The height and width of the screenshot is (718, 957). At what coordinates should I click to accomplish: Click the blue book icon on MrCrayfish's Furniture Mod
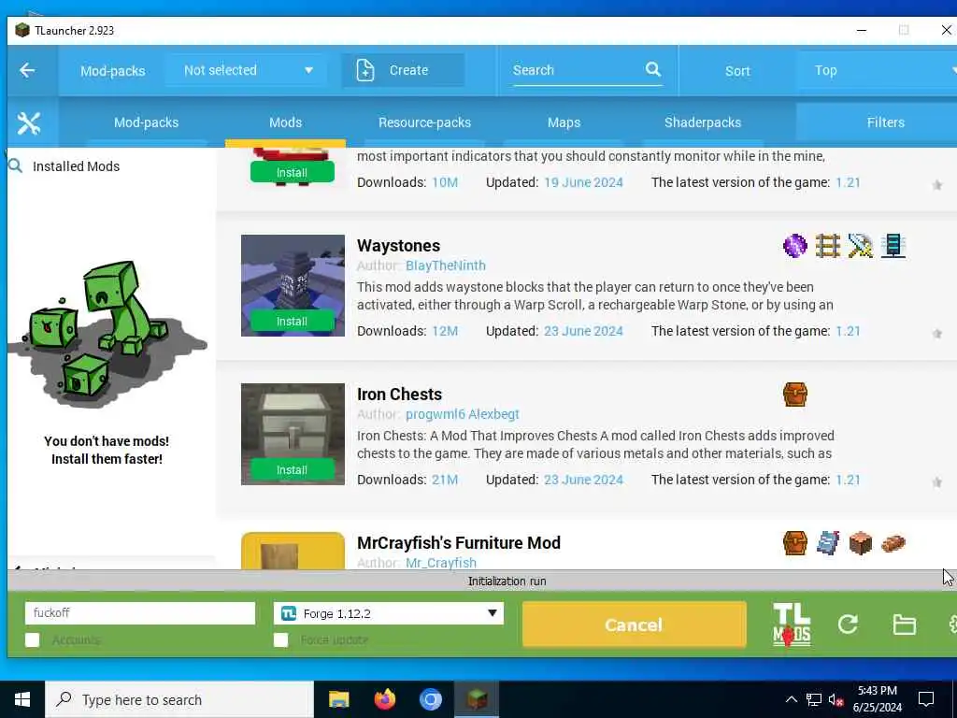click(828, 543)
